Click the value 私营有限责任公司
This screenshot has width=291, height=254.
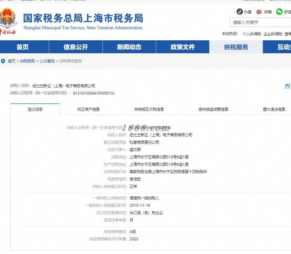tap(144, 142)
